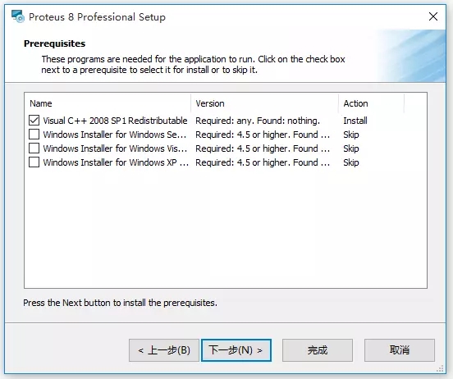Check the Windows Installer for Windows XP checkbox

pos(34,162)
